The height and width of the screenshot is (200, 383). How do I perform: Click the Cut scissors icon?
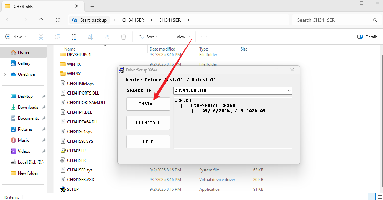(x=41, y=37)
